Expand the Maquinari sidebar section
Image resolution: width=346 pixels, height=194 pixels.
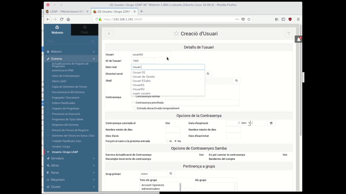[x=71, y=180]
